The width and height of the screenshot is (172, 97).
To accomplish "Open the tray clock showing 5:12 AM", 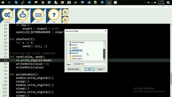I will pos(161,2).
